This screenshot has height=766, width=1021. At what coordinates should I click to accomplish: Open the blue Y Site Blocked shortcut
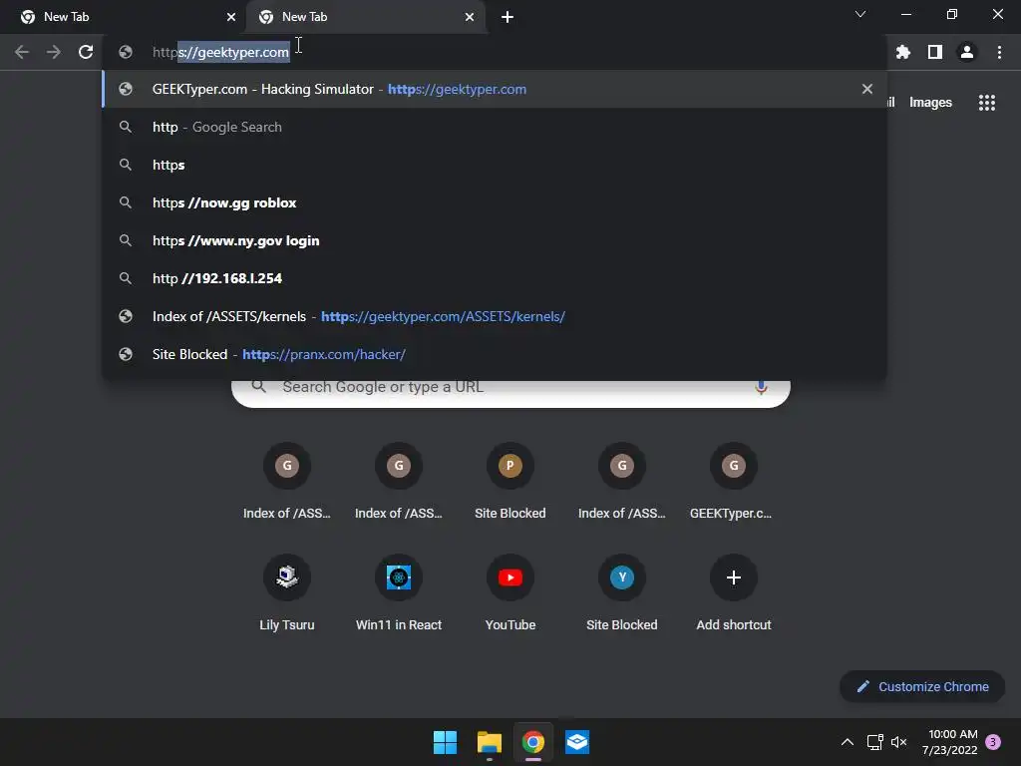[x=622, y=593]
